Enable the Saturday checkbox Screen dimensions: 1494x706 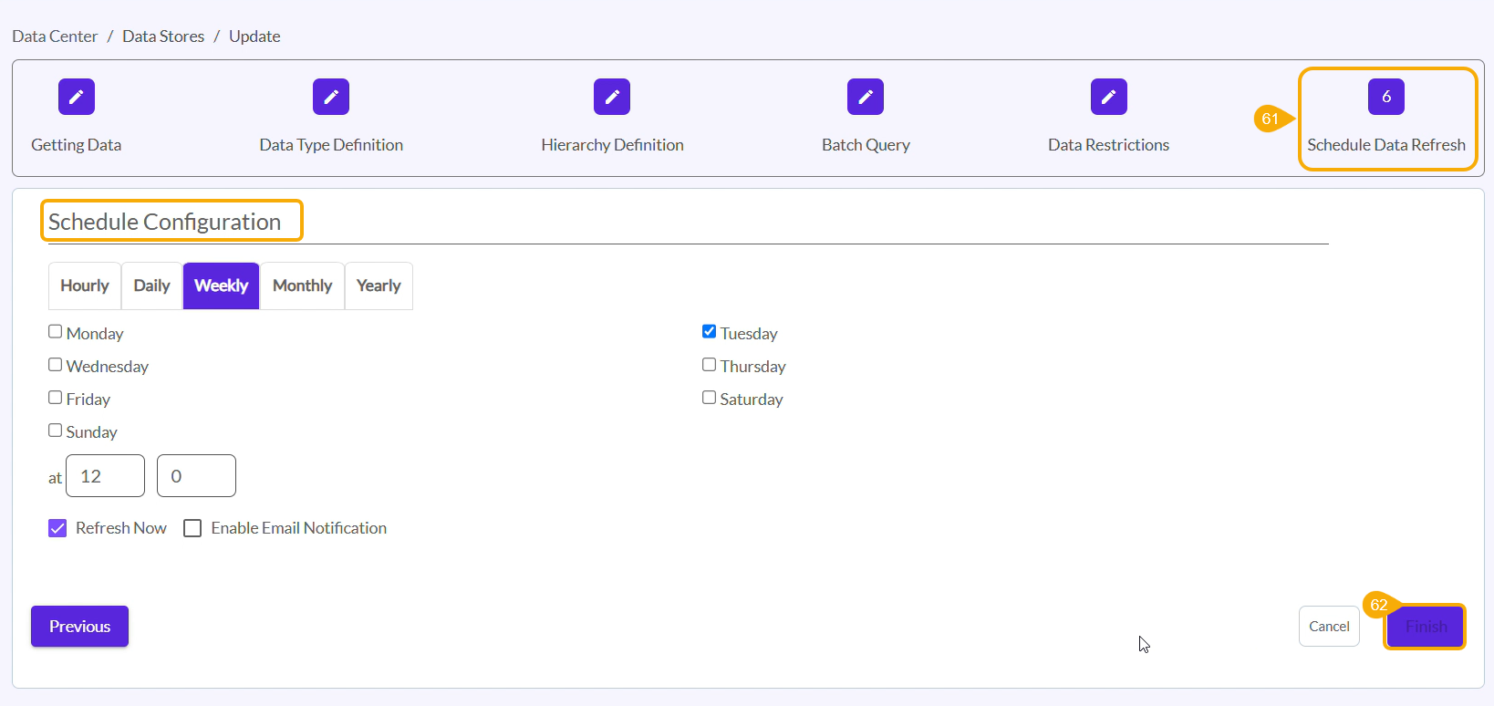pos(709,398)
